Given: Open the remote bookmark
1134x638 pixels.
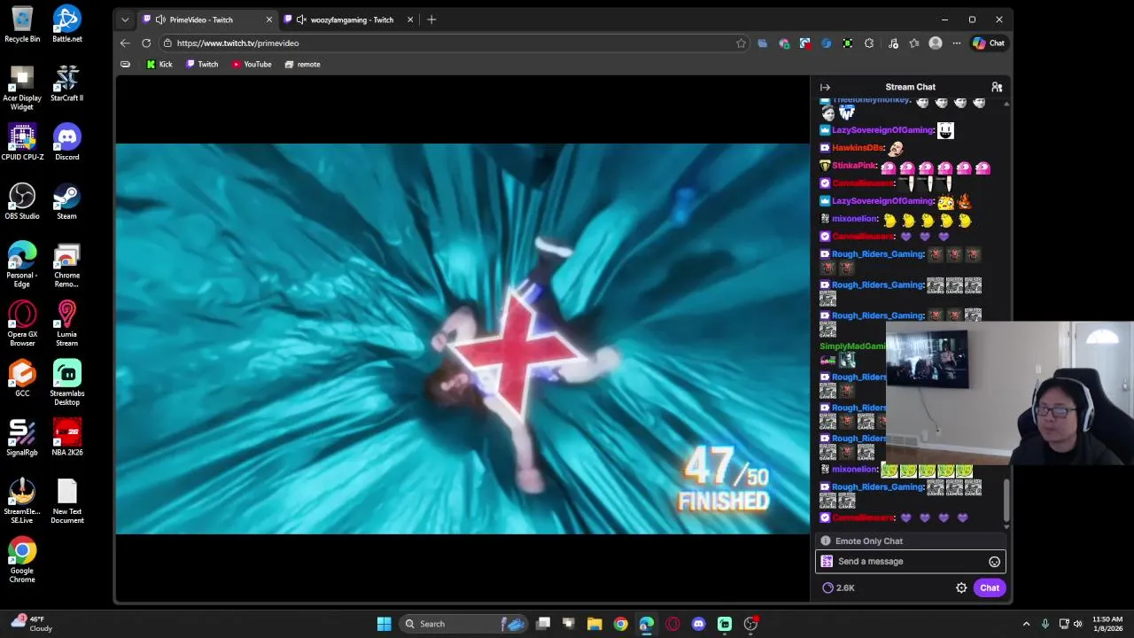Looking at the screenshot, I should 302,65.
